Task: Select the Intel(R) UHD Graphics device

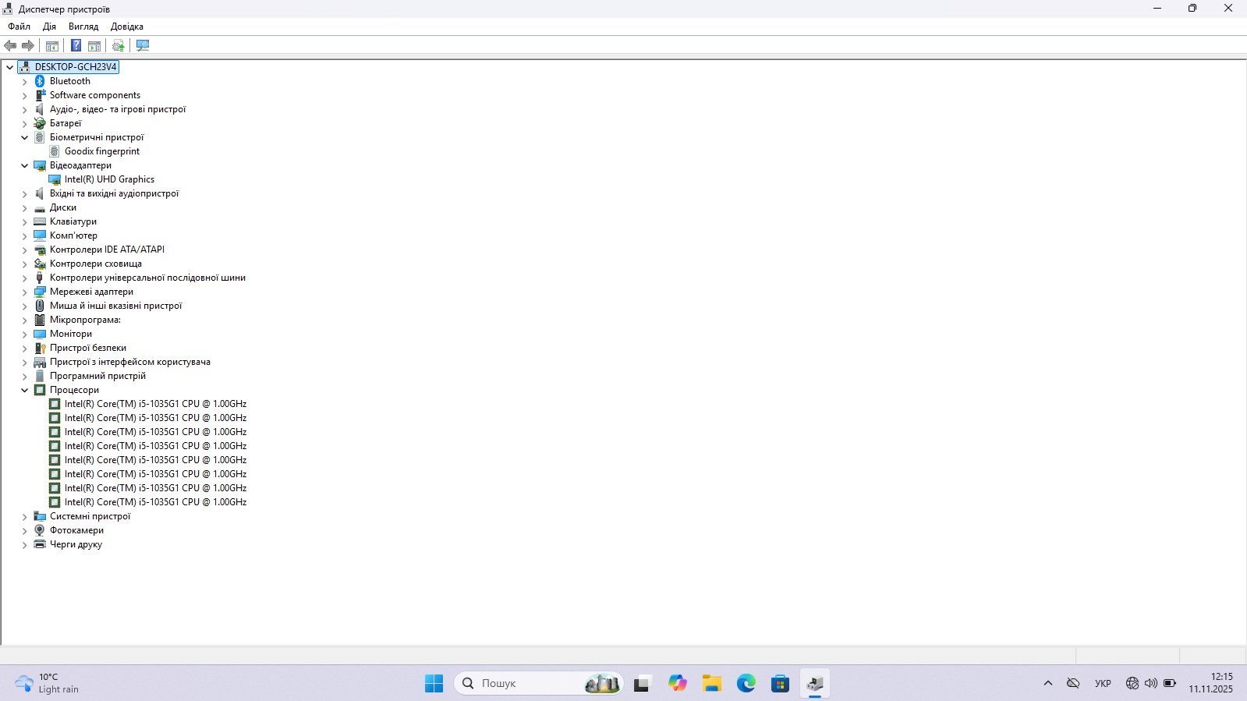Action: click(109, 179)
